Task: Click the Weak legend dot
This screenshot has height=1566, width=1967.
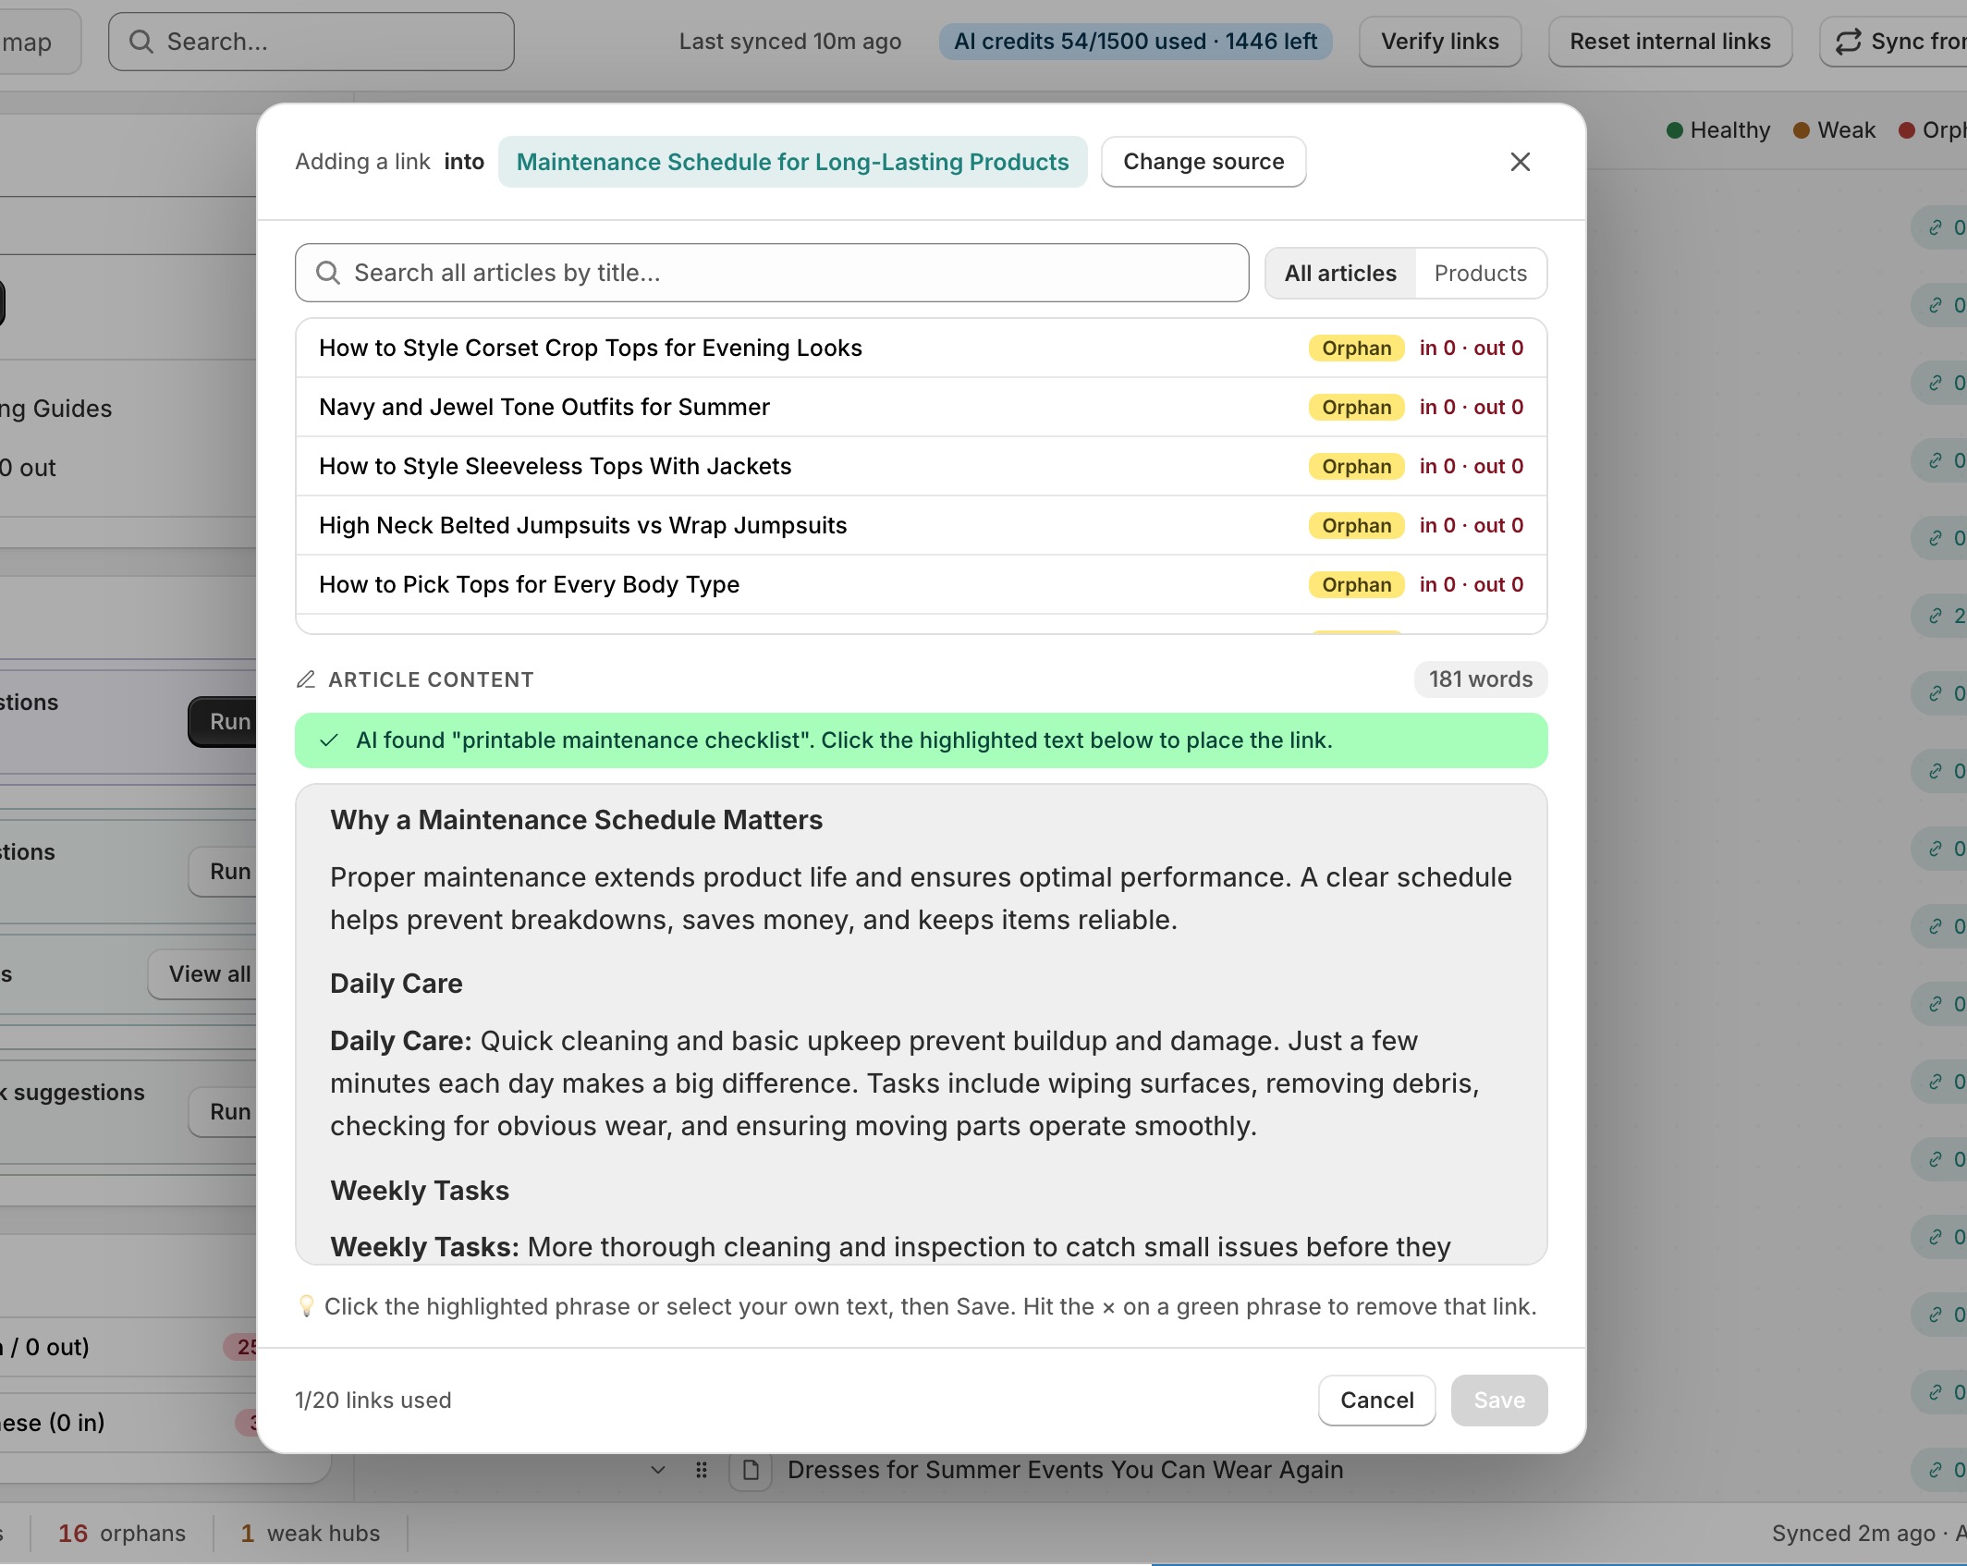Action: tap(1801, 130)
